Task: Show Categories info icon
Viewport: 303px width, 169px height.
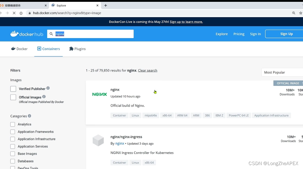Action: click(x=29, y=116)
